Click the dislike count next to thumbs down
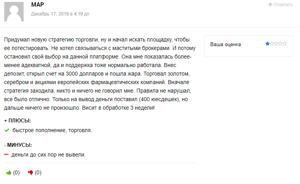 (x=38, y=172)
